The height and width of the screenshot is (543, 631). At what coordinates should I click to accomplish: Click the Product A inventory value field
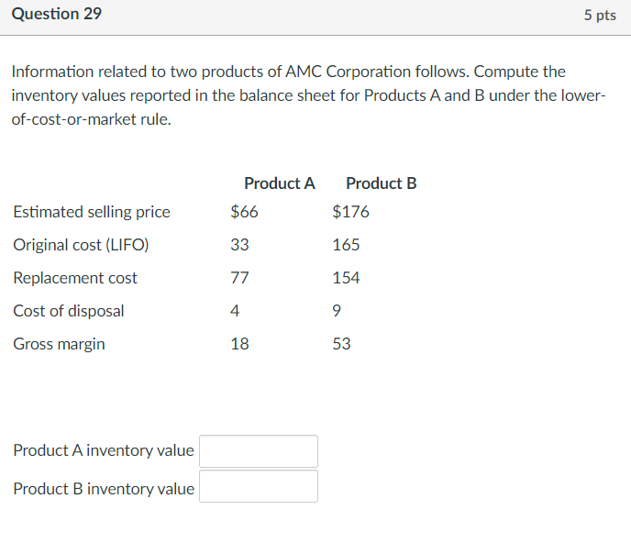tap(259, 451)
